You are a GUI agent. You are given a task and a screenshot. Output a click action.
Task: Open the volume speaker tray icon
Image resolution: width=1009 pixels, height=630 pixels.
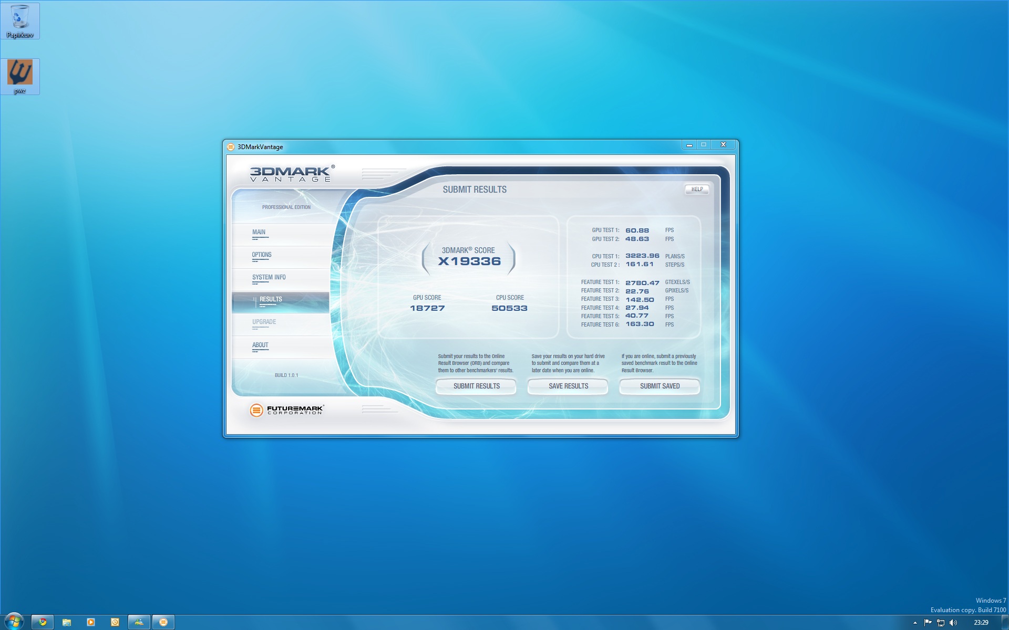[953, 623]
